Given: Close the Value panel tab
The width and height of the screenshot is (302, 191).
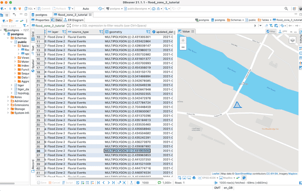Looking at the screenshot, I should pos(192,32).
